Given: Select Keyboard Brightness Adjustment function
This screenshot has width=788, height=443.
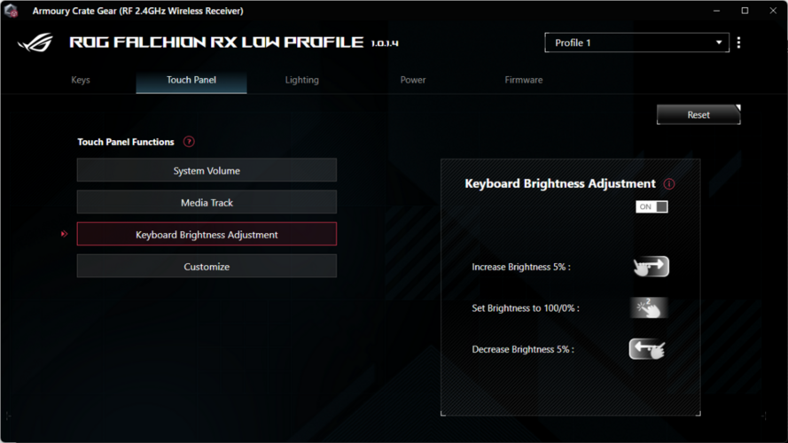Looking at the screenshot, I should click(207, 234).
